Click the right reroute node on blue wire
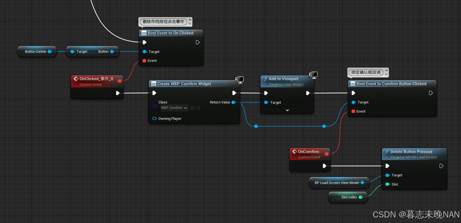 point(324,126)
